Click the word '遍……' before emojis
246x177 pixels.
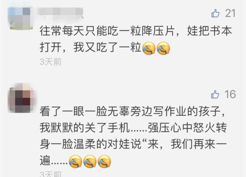point(54,161)
